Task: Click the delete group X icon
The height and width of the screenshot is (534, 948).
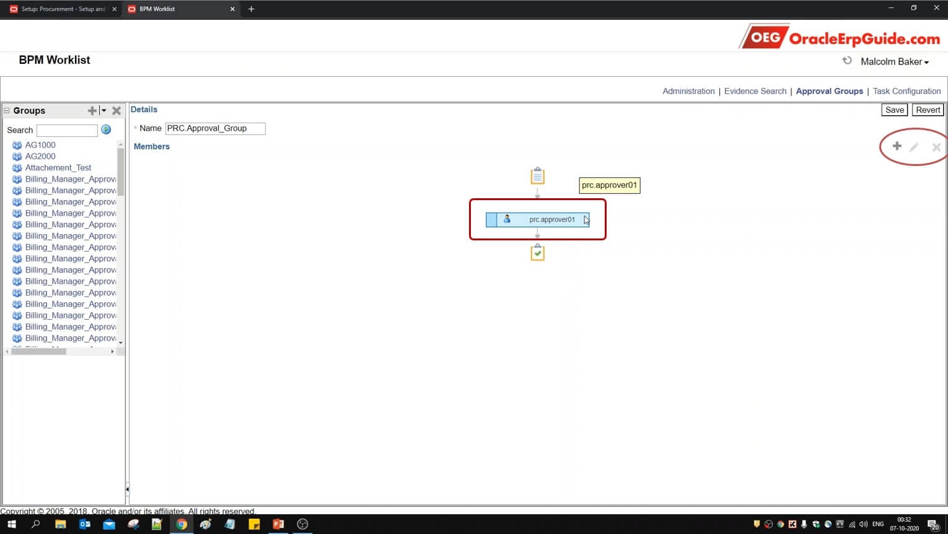Action: coord(116,110)
